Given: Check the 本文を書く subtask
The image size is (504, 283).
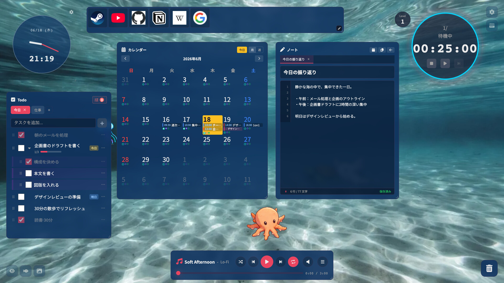Looking at the screenshot, I should click(x=29, y=173).
